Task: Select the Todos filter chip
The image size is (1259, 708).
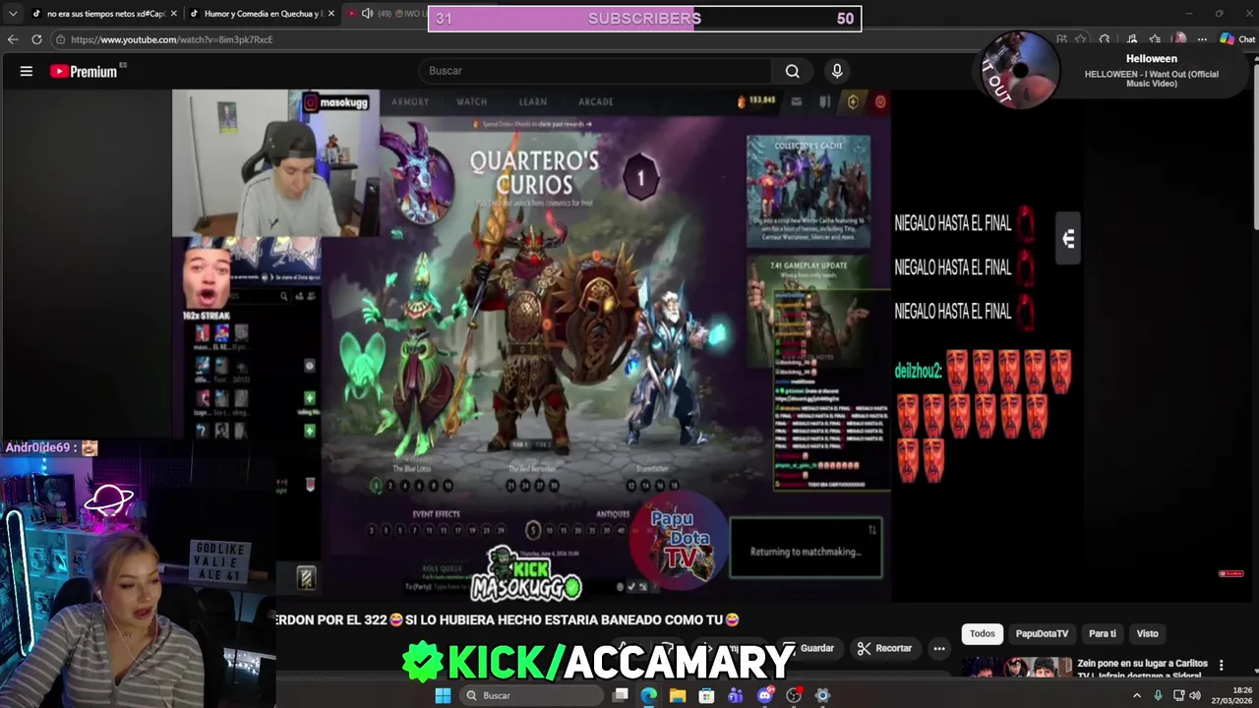Action: tap(982, 633)
